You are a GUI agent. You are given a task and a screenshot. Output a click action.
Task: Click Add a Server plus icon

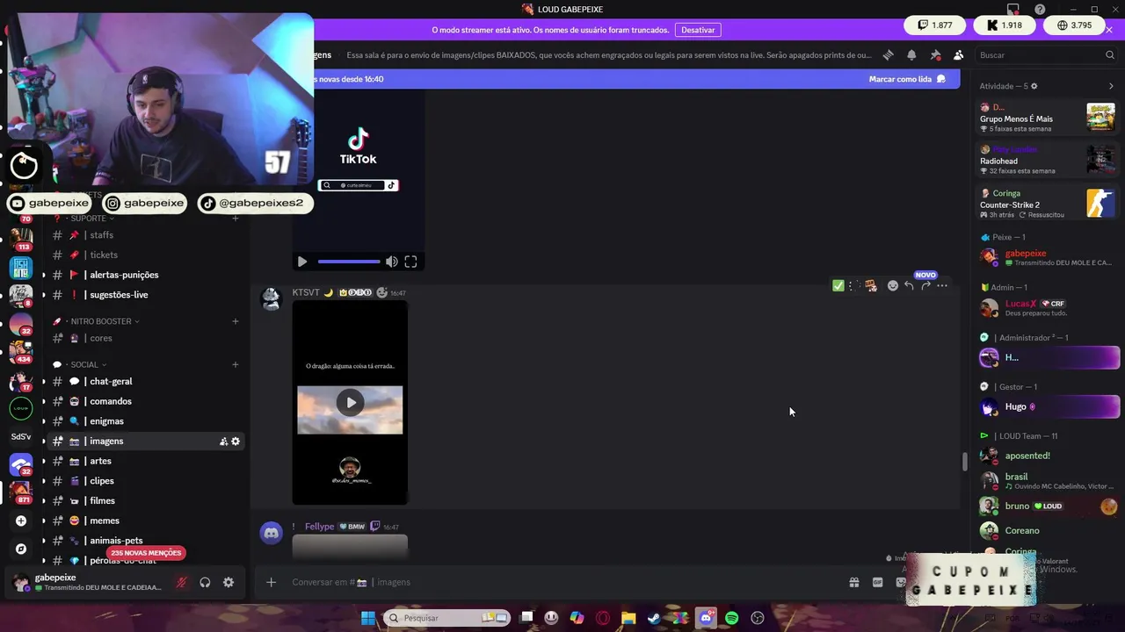coord(21,521)
